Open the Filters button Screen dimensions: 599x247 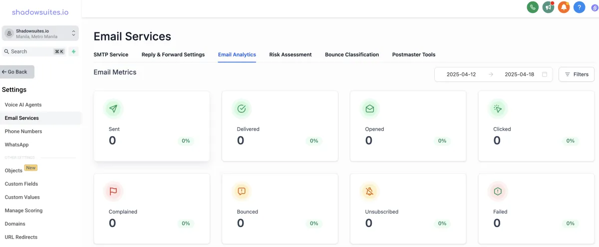click(x=577, y=74)
